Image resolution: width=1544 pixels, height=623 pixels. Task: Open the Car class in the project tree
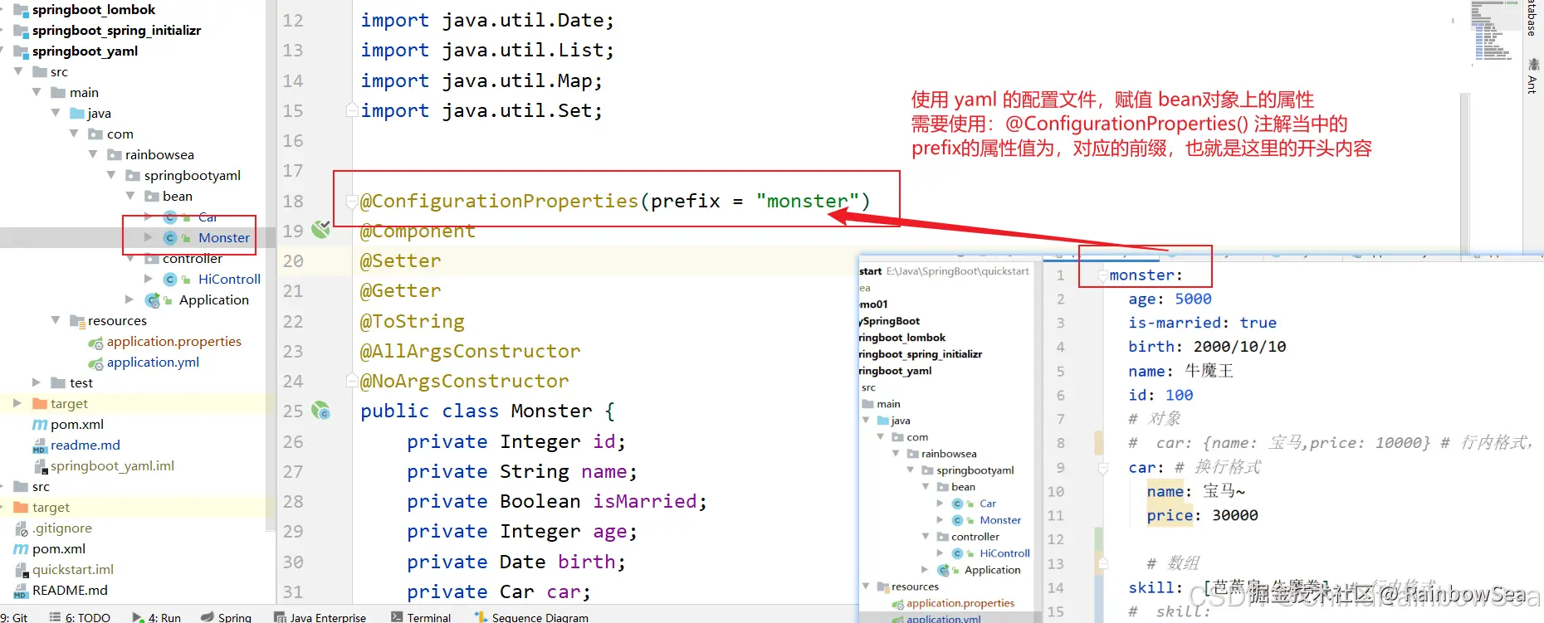[208, 217]
